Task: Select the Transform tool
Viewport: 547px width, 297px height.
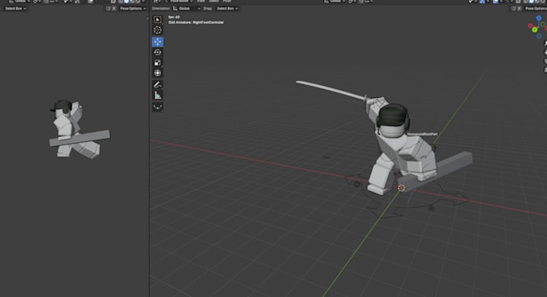Action: pos(158,73)
